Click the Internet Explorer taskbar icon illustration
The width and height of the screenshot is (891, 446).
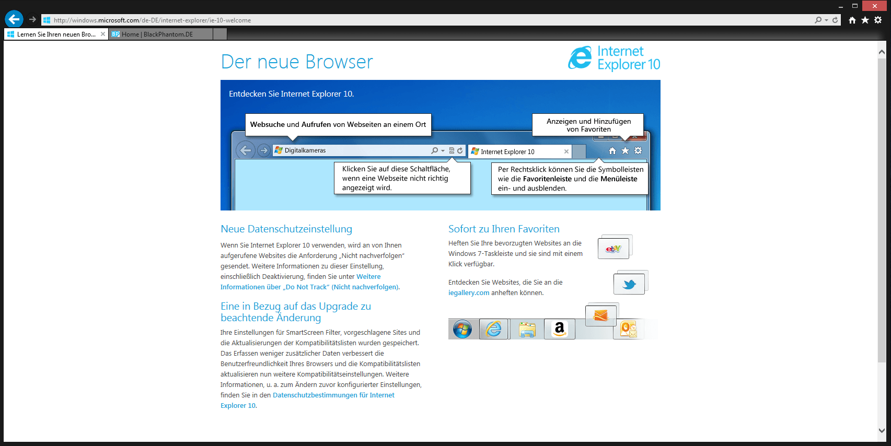[494, 330]
